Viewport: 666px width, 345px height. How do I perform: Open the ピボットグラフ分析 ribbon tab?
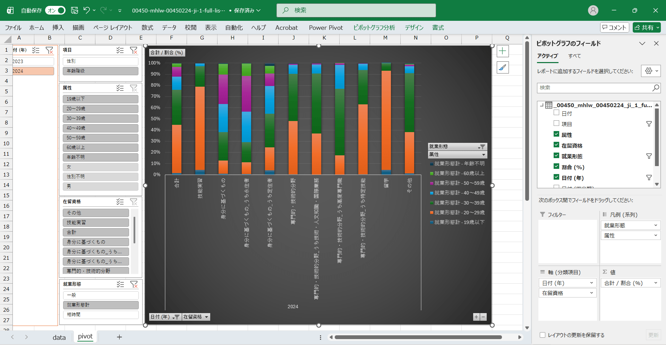(374, 28)
